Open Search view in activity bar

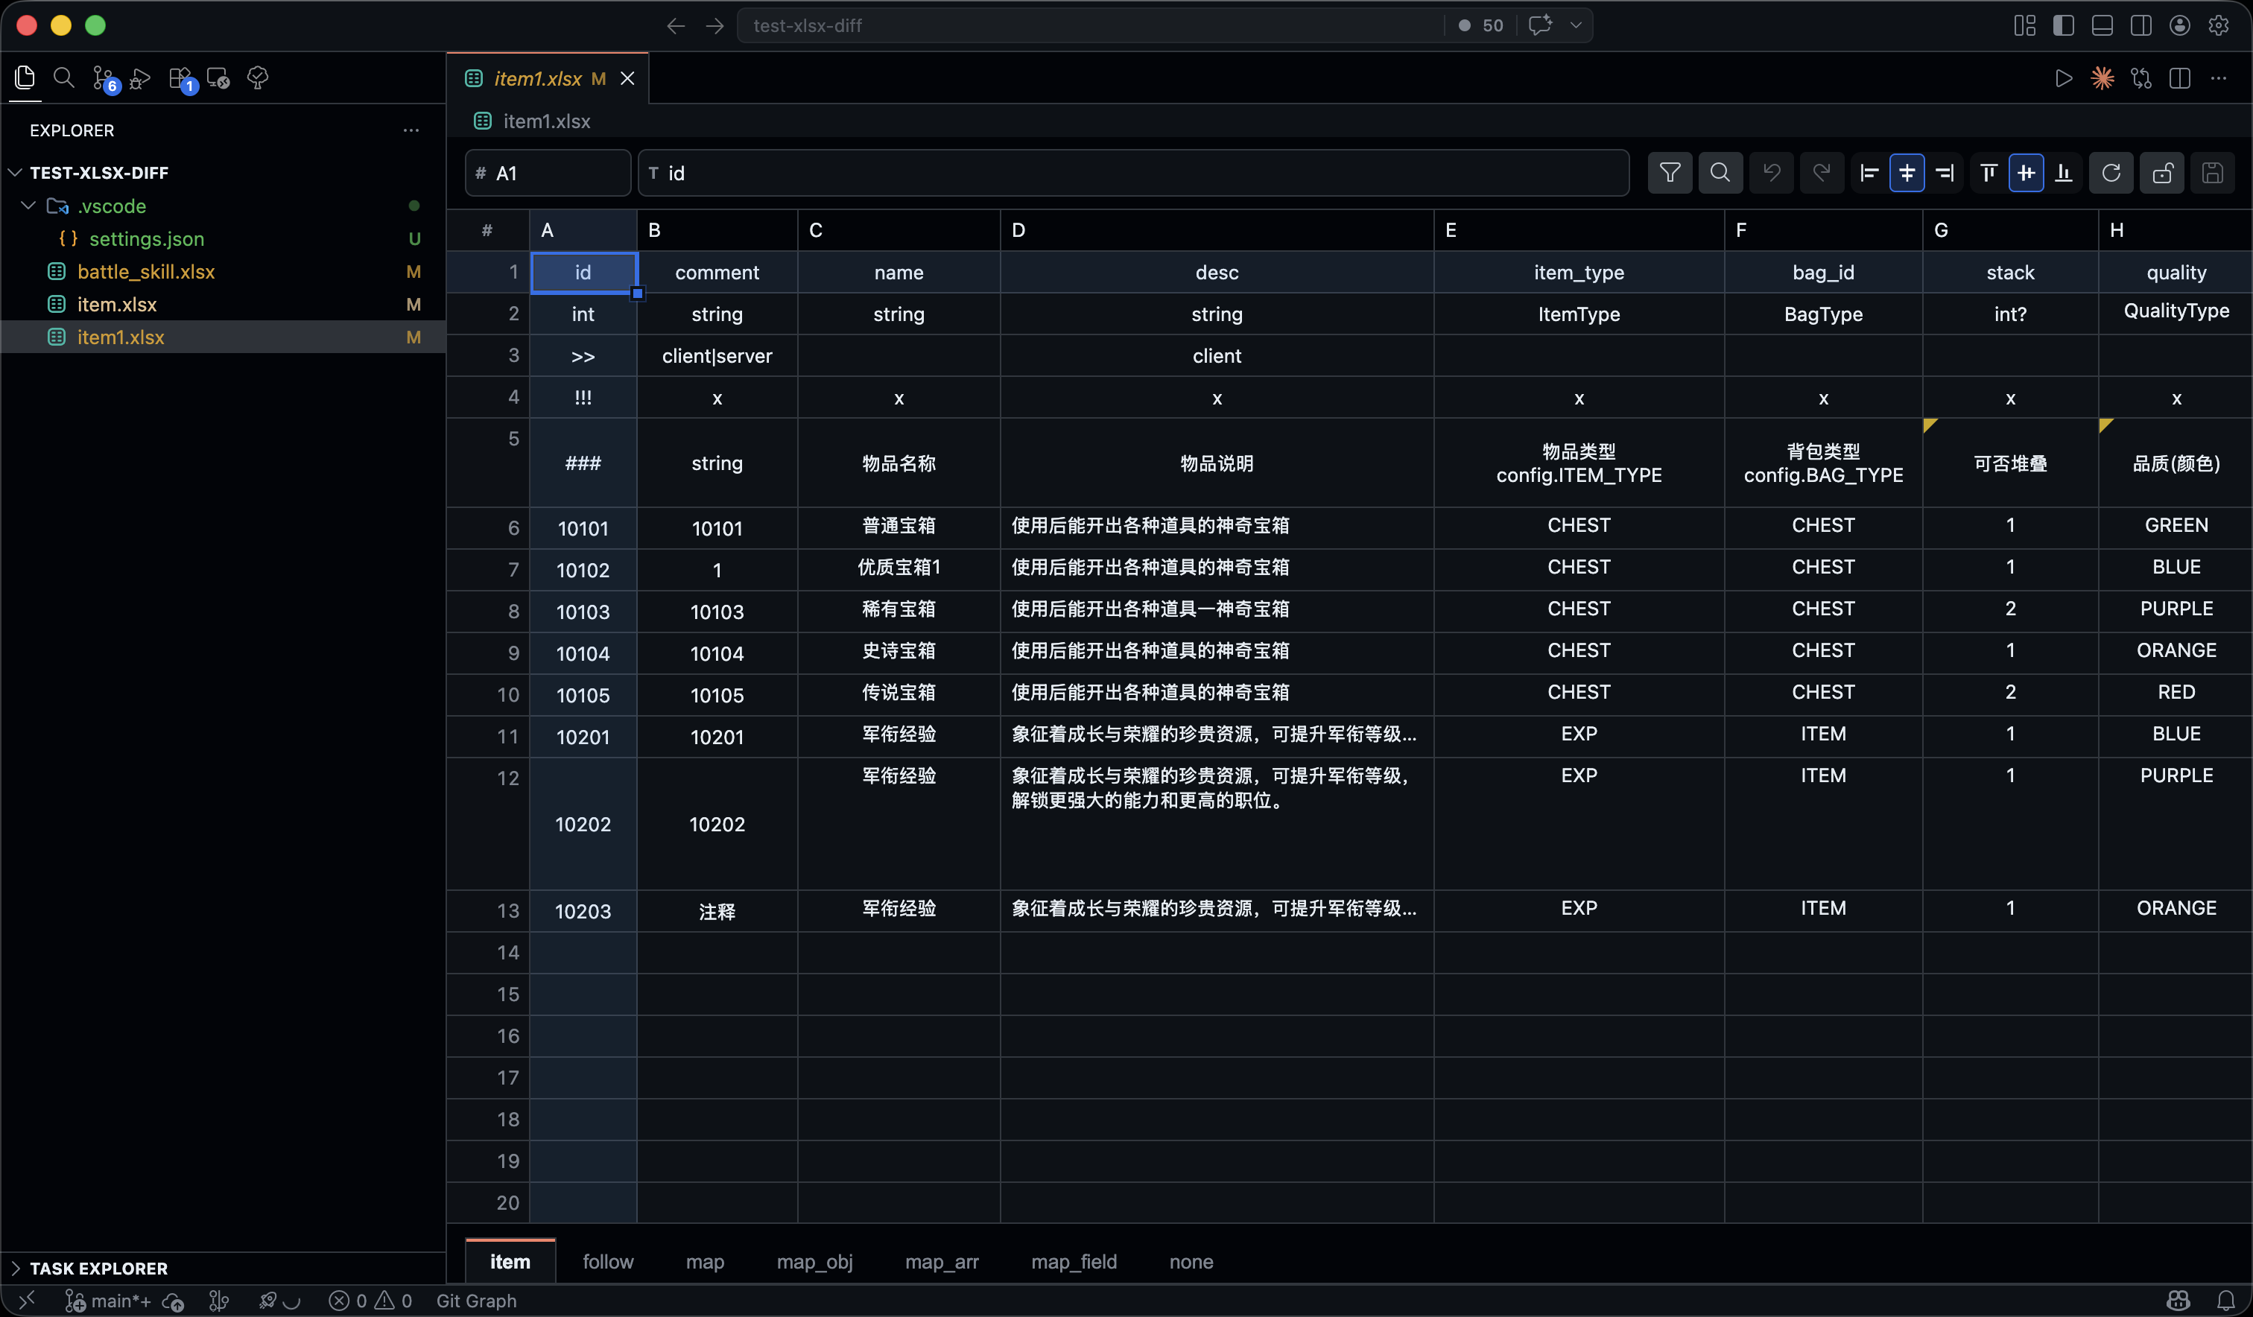point(63,77)
